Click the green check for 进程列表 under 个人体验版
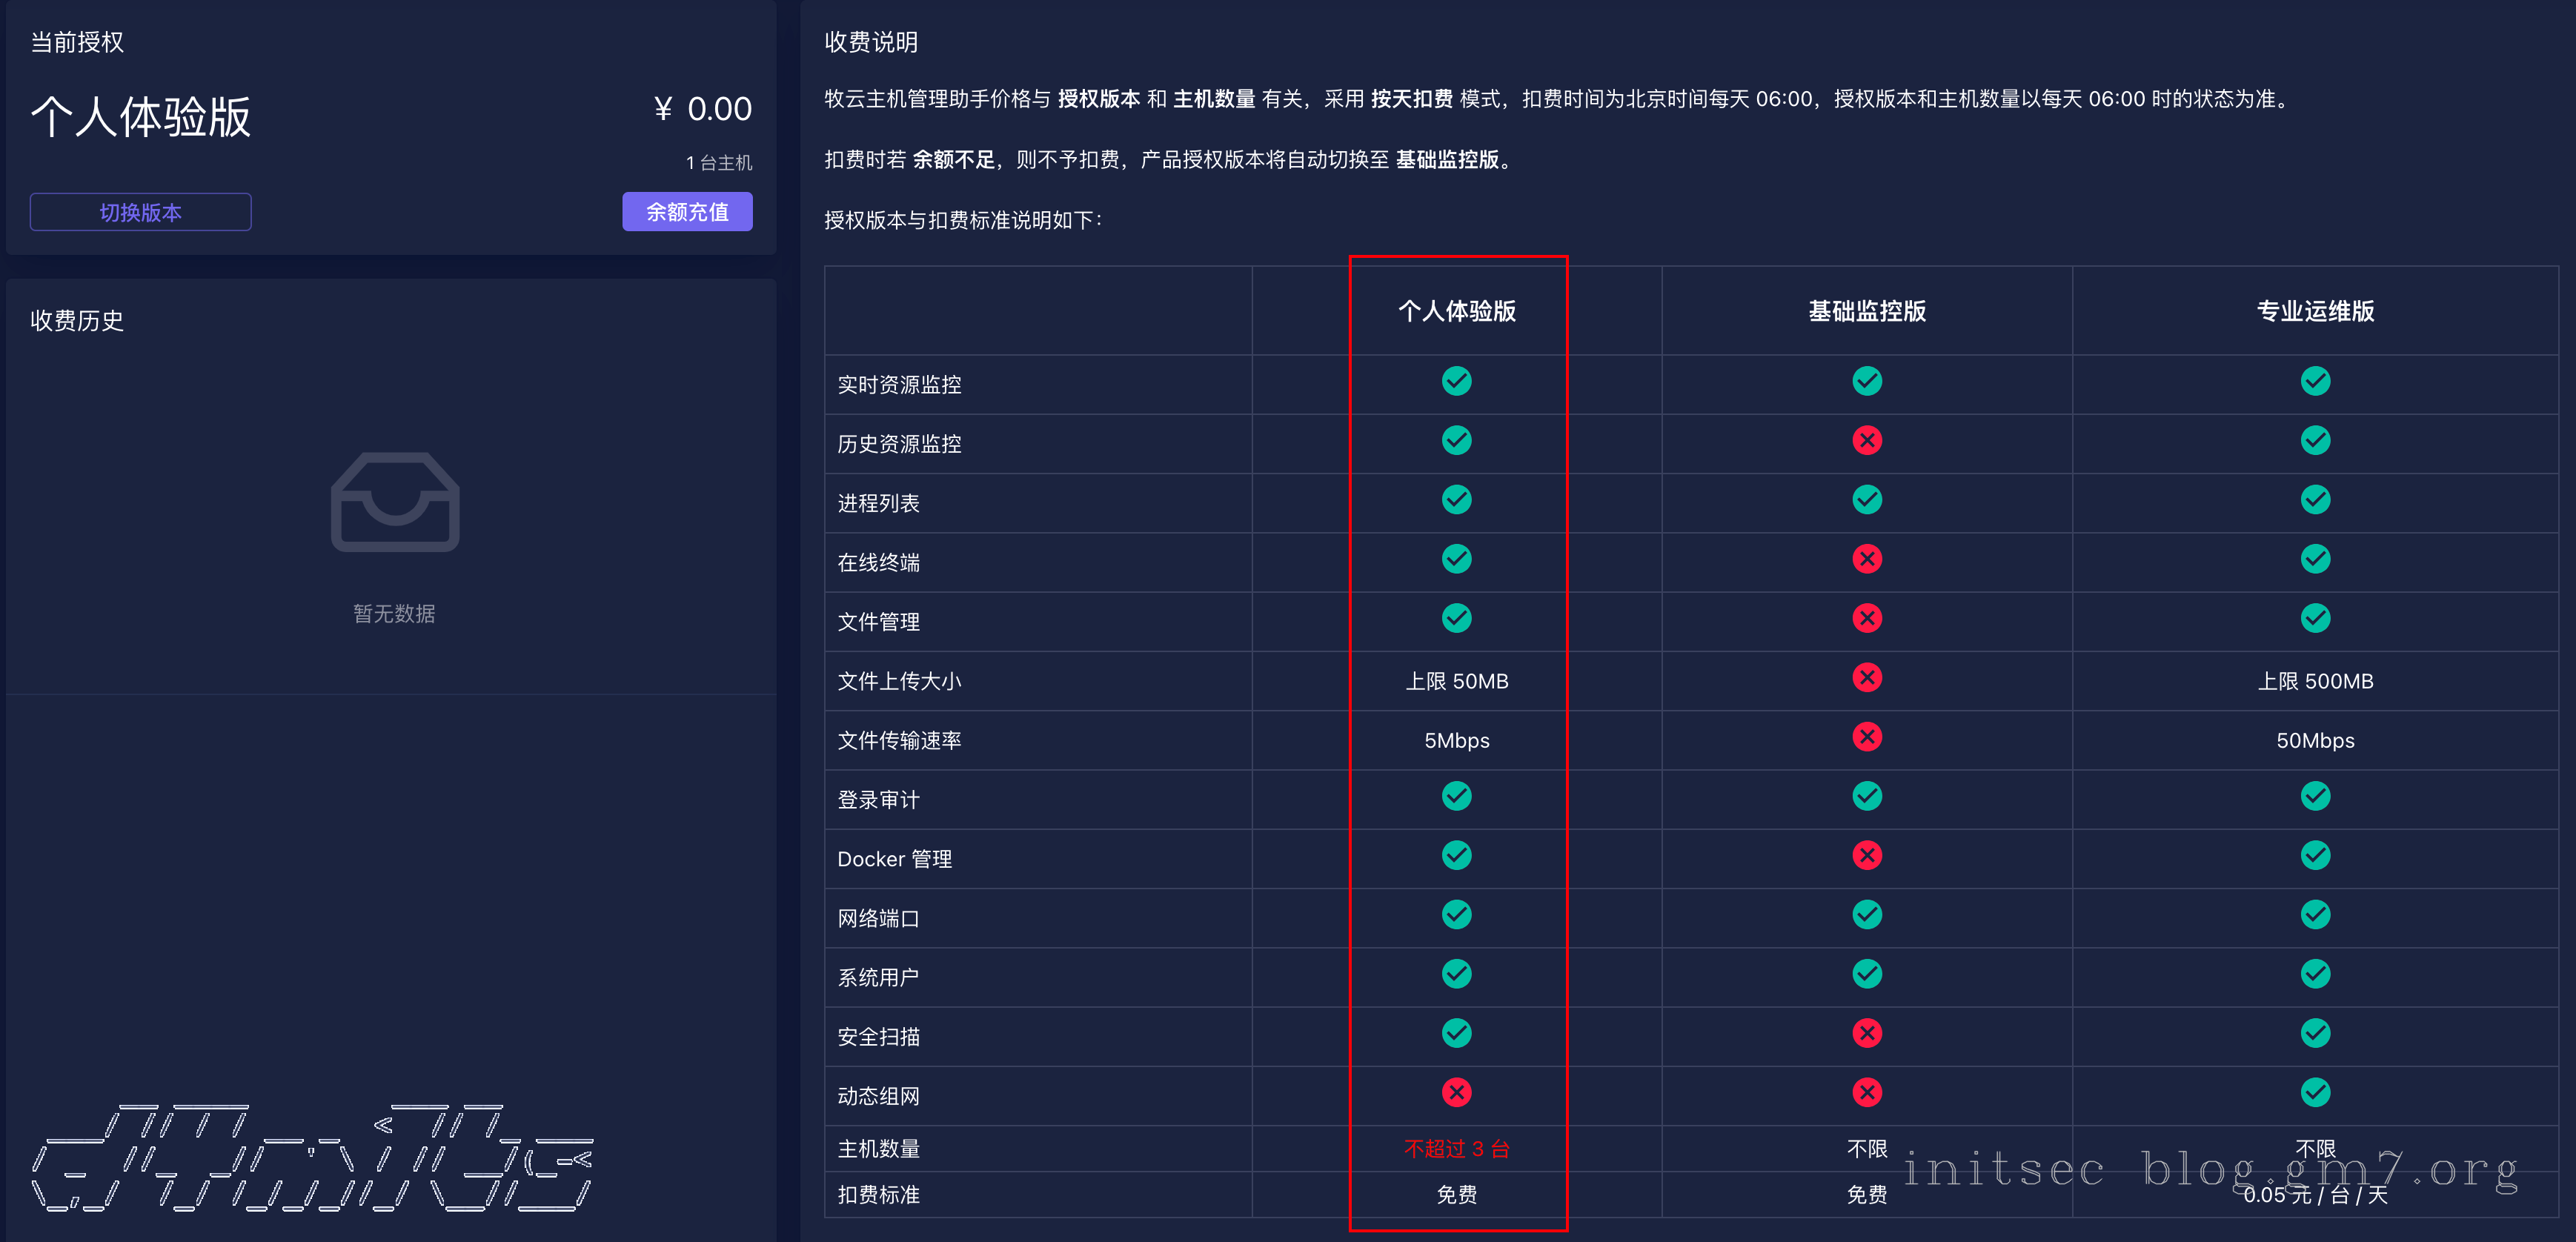This screenshot has height=1242, width=2576. point(1457,499)
